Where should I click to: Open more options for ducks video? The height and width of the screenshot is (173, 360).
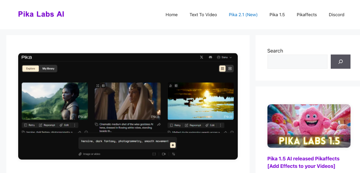click(220, 125)
